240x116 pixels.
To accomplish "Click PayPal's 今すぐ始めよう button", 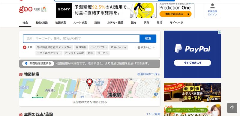I will (x=192, y=63).
